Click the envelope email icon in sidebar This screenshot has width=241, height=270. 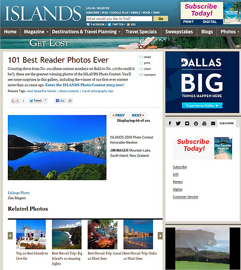coord(213,124)
